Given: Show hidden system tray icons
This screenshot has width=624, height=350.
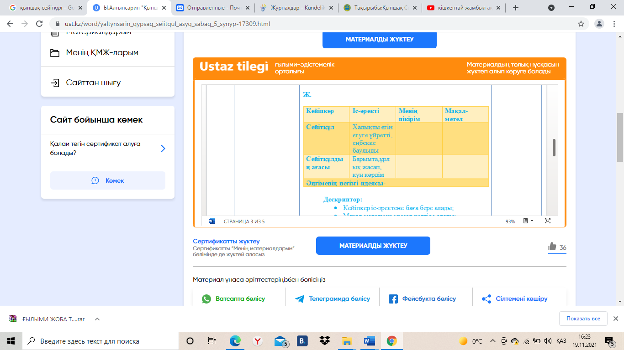Looking at the screenshot, I should 492,341.
